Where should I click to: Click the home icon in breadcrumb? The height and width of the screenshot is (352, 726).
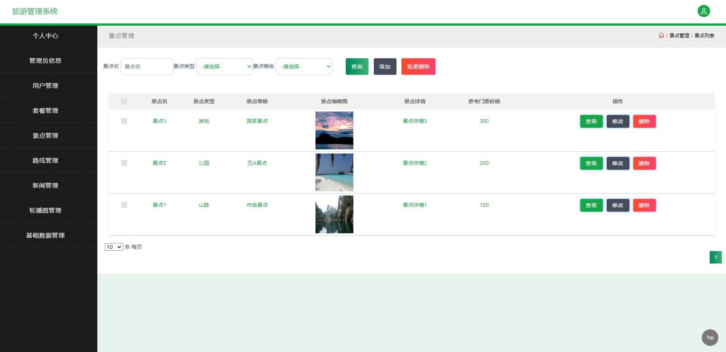pos(661,35)
